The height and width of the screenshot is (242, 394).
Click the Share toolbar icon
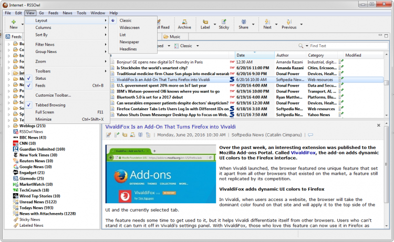[243, 22]
